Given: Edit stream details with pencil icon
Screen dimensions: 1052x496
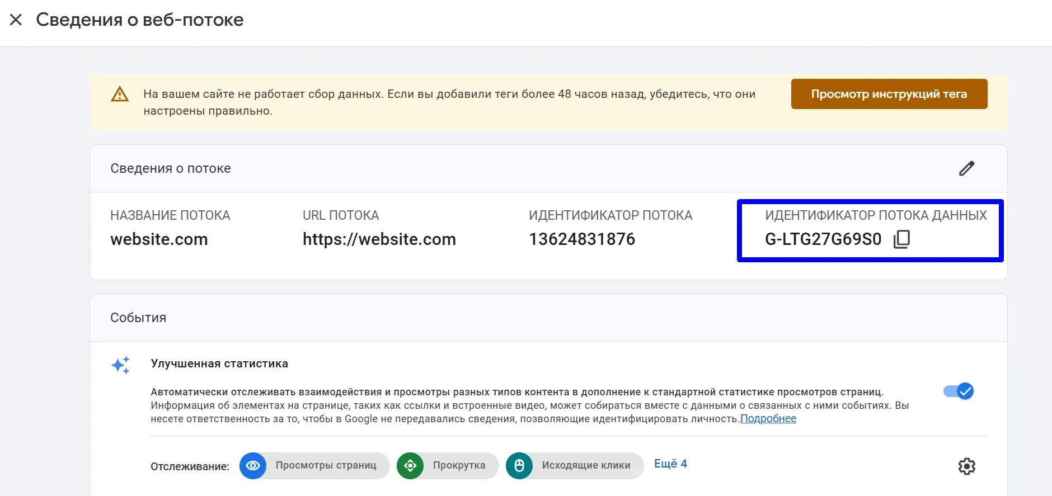Looking at the screenshot, I should click(x=966, y=168).
